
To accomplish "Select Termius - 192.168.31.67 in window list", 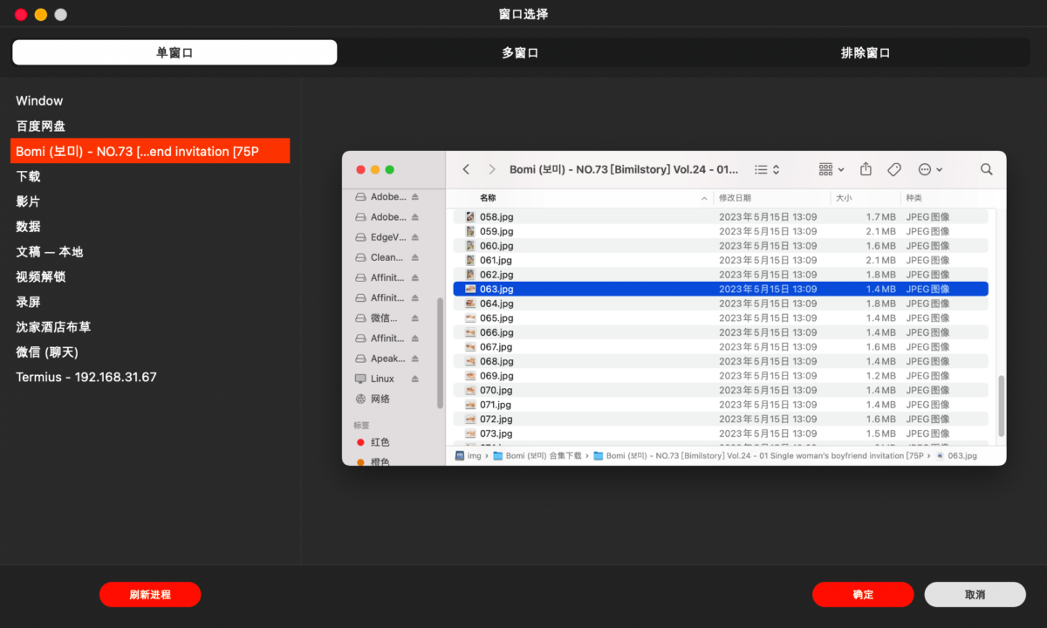I will [150, 377].
